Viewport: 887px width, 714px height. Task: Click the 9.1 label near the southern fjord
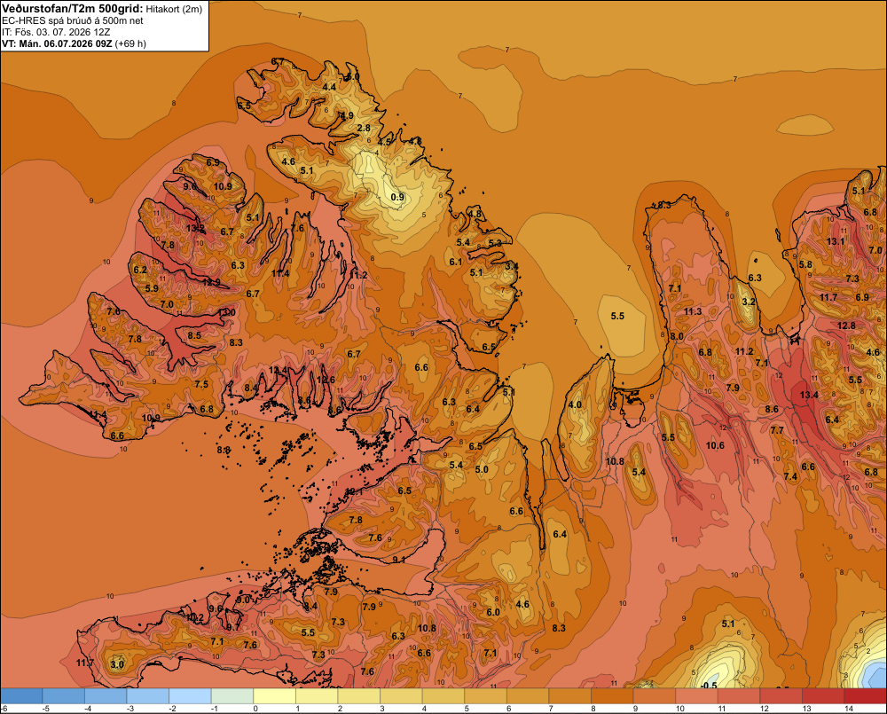(399, 560)
